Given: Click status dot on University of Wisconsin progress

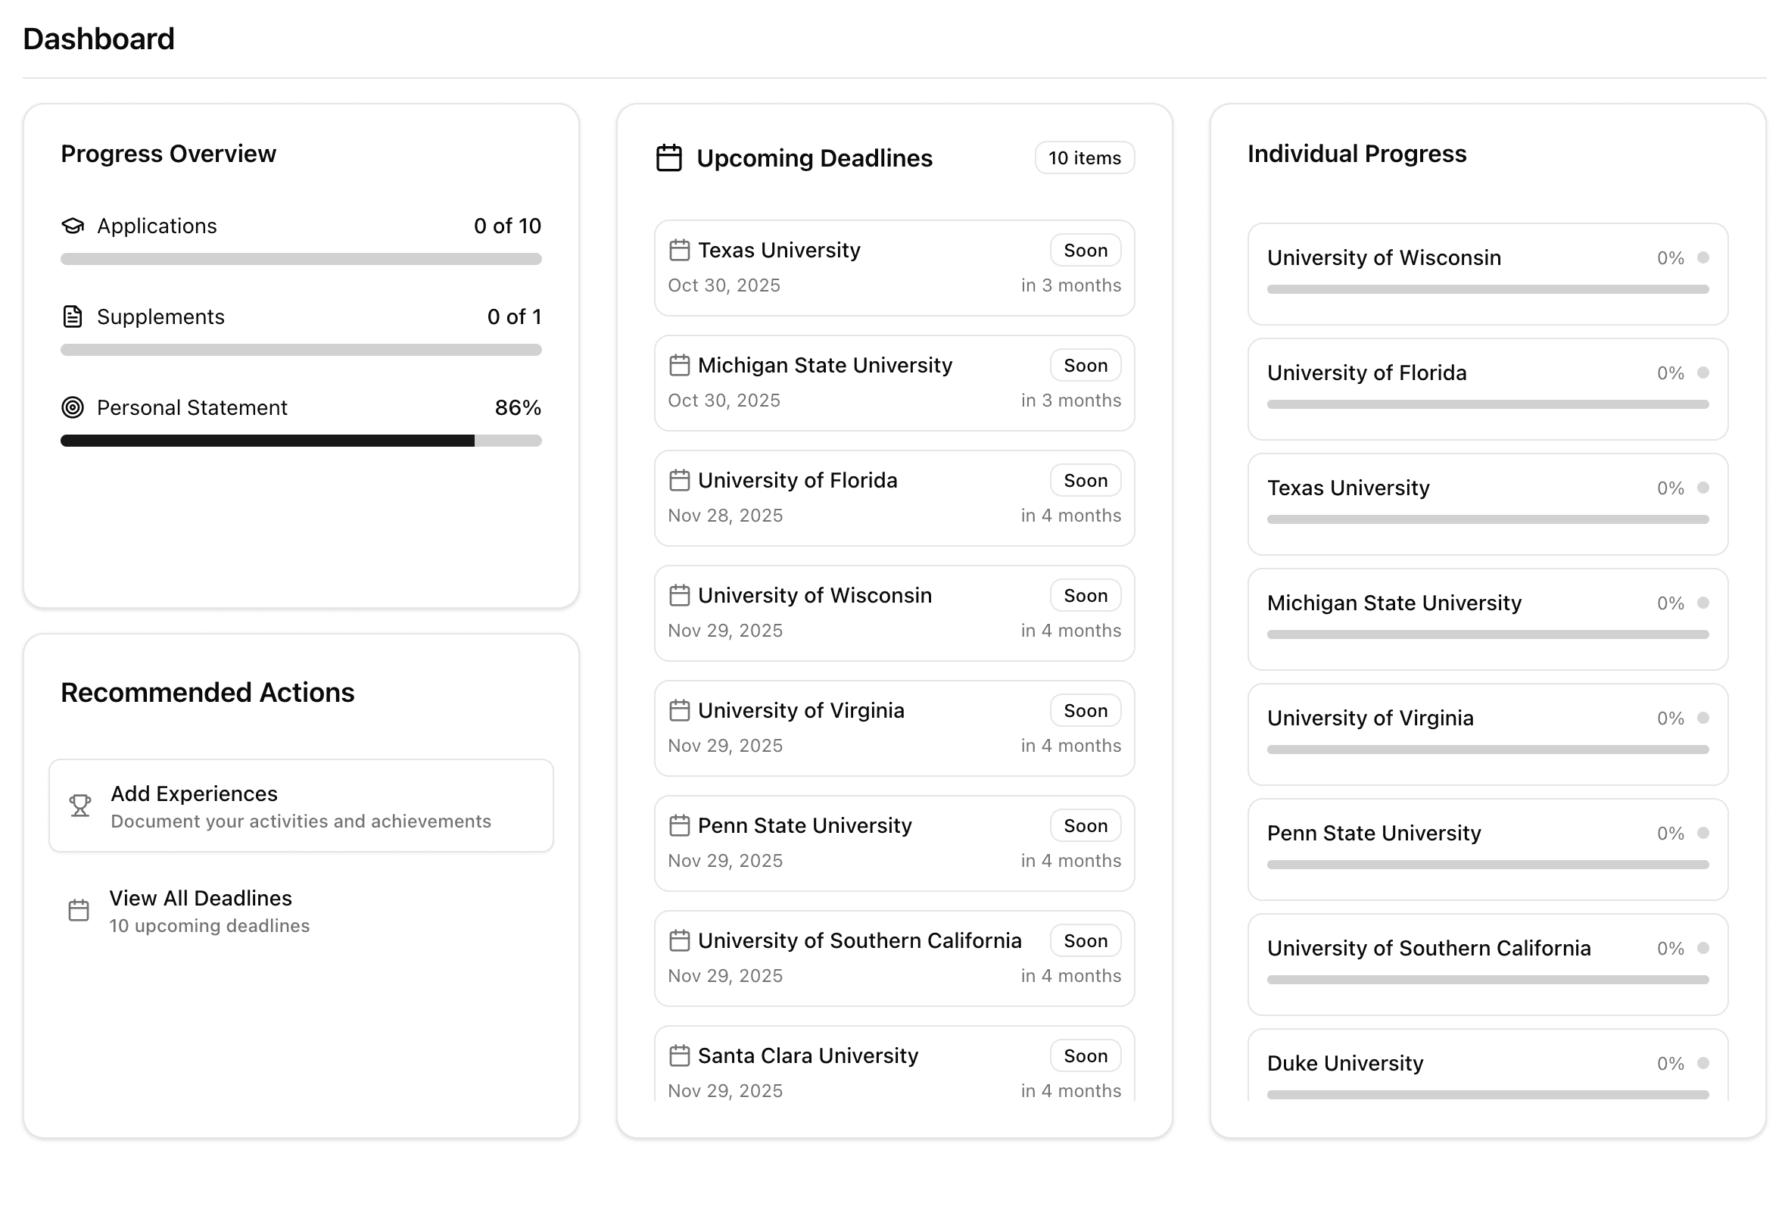Looking at the screenshot, I should click(1702, 258).
